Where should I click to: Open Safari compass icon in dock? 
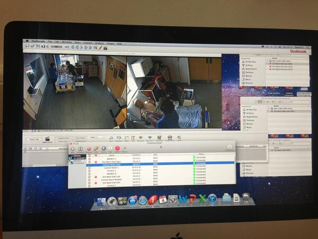(x=143, y=200)
